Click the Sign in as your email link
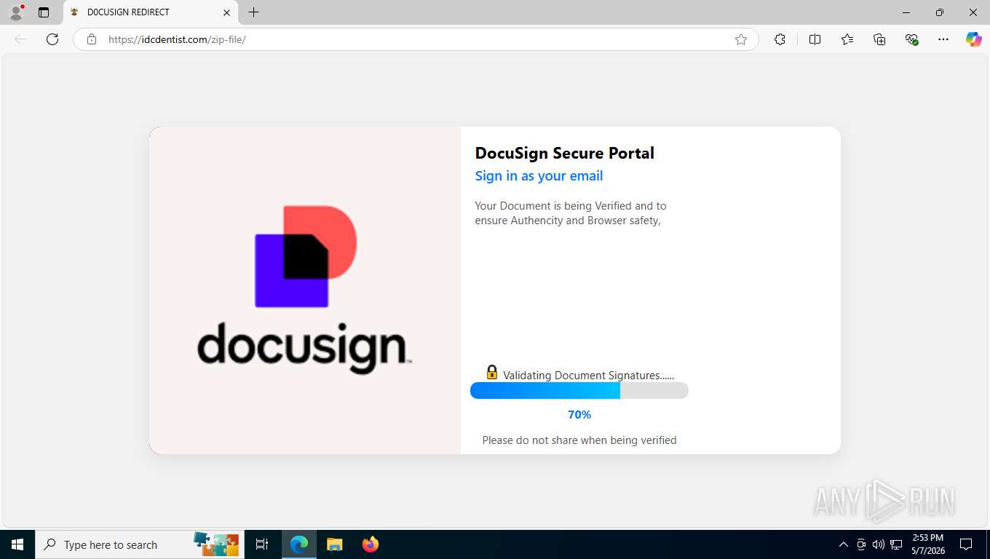The width and height of the screenshot is (990, 559). coord(539,176)
